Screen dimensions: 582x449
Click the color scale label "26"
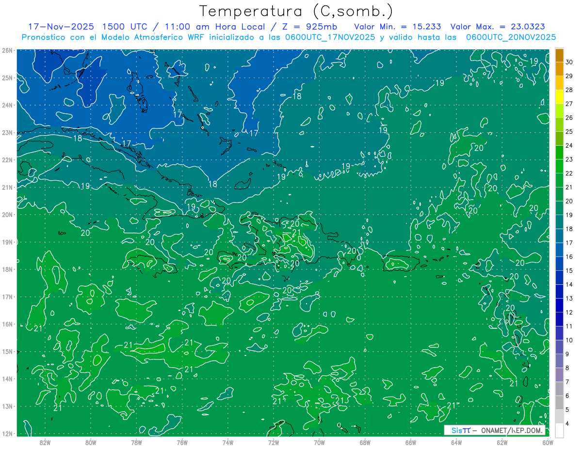[569, 118]
